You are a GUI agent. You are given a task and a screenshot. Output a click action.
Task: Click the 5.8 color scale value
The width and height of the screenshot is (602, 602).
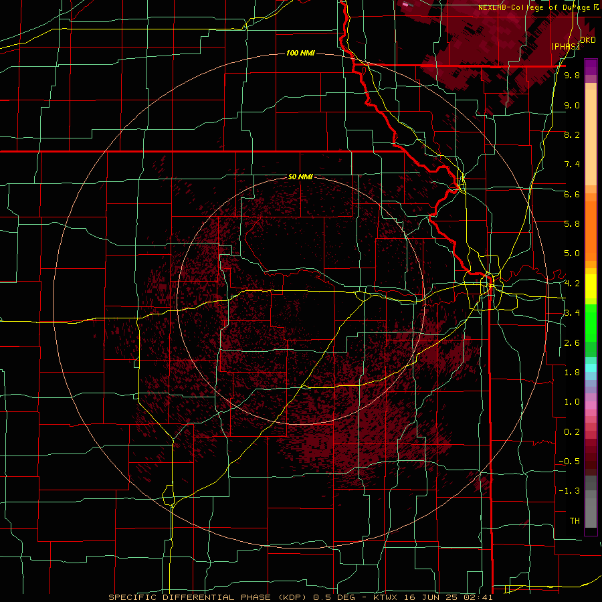[572, 224]
